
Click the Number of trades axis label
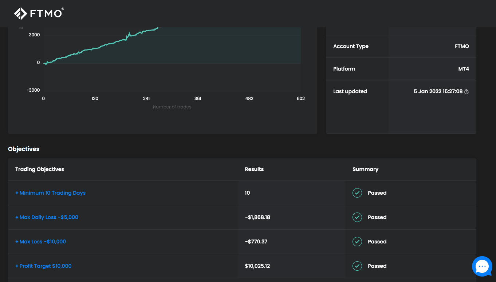point(172,107)
